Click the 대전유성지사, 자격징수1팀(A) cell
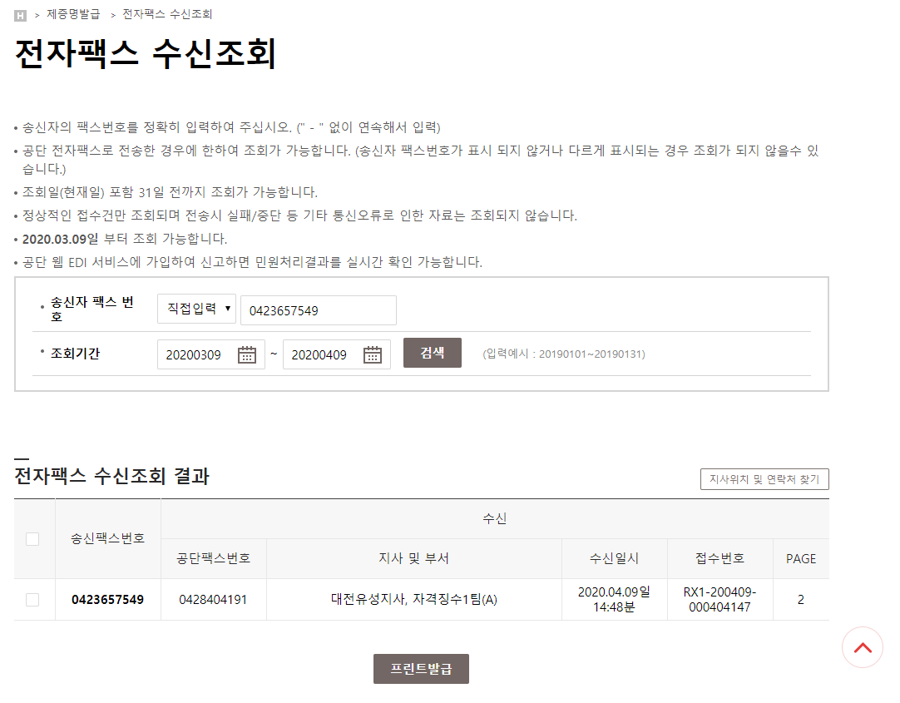The width and height of the screenshot is (900, 703). 413,600
